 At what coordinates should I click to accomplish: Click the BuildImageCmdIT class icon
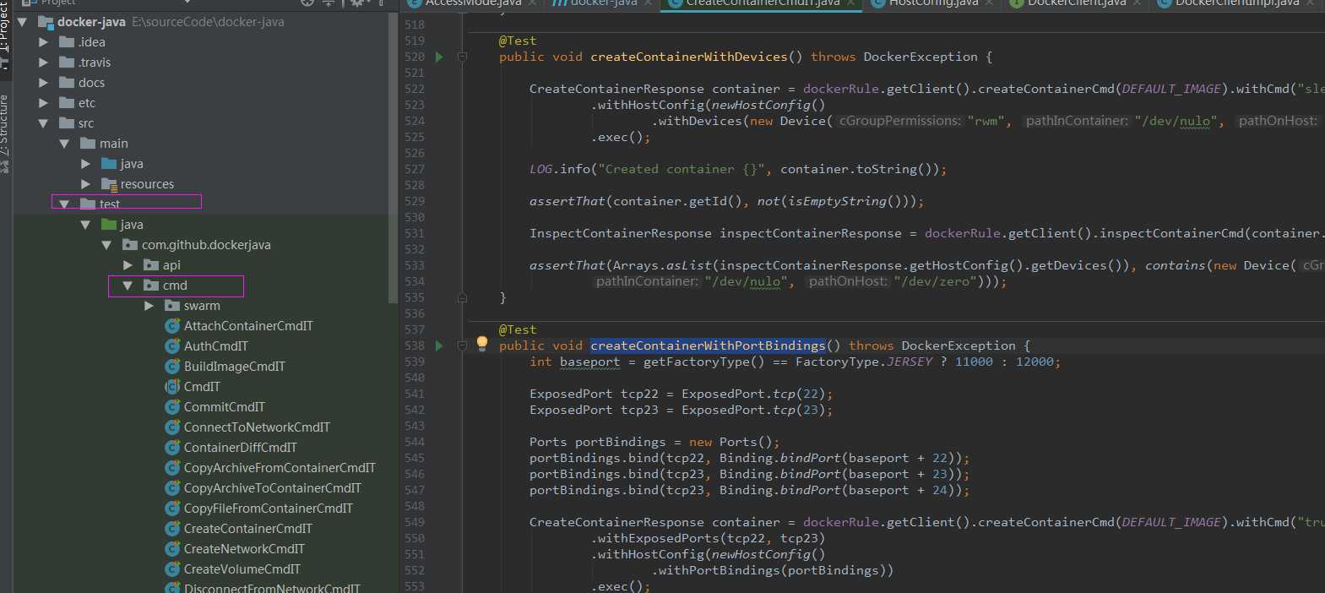point(172,367)
